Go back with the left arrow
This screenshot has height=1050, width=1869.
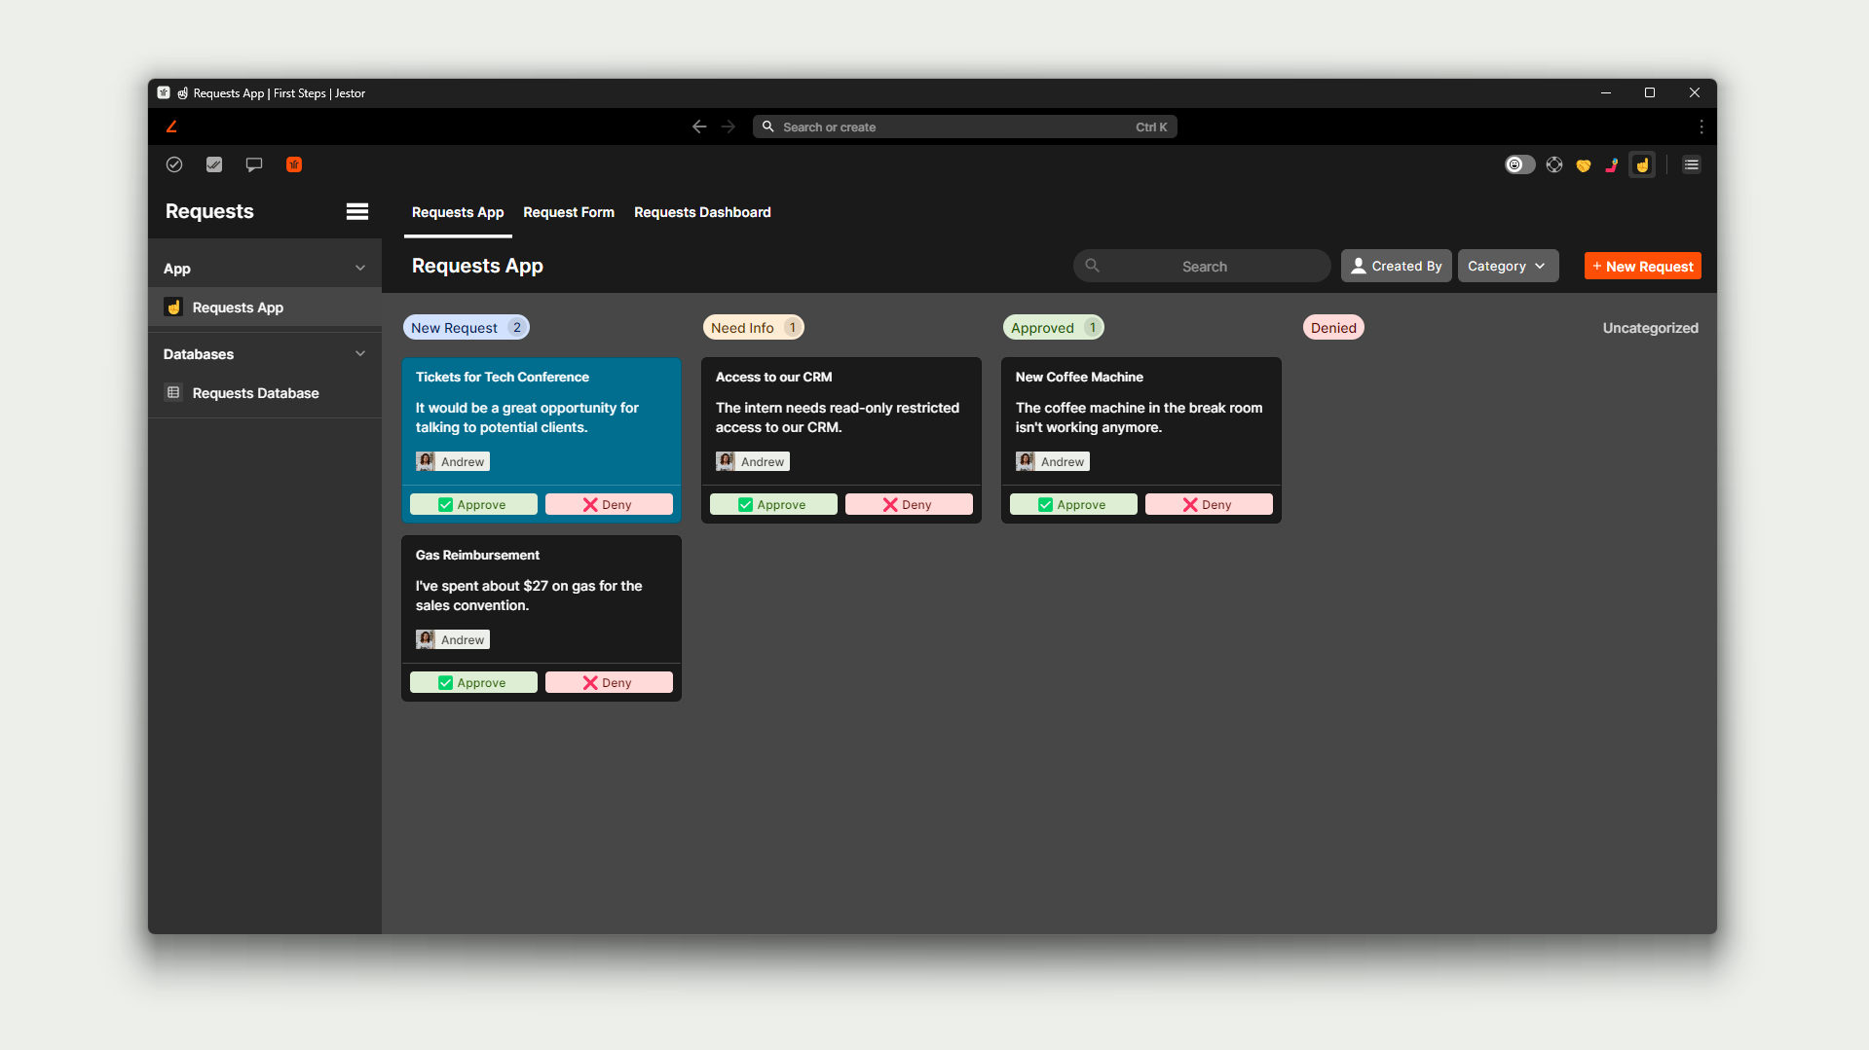[699, 127]
